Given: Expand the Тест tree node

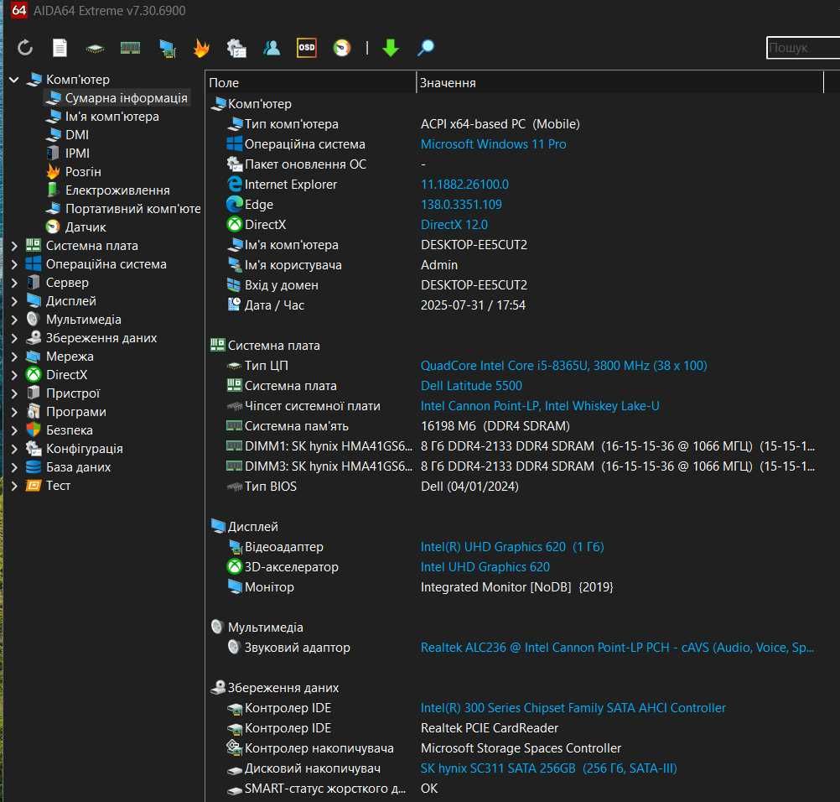Looking at the screenshot, I should tap(14, 486).
